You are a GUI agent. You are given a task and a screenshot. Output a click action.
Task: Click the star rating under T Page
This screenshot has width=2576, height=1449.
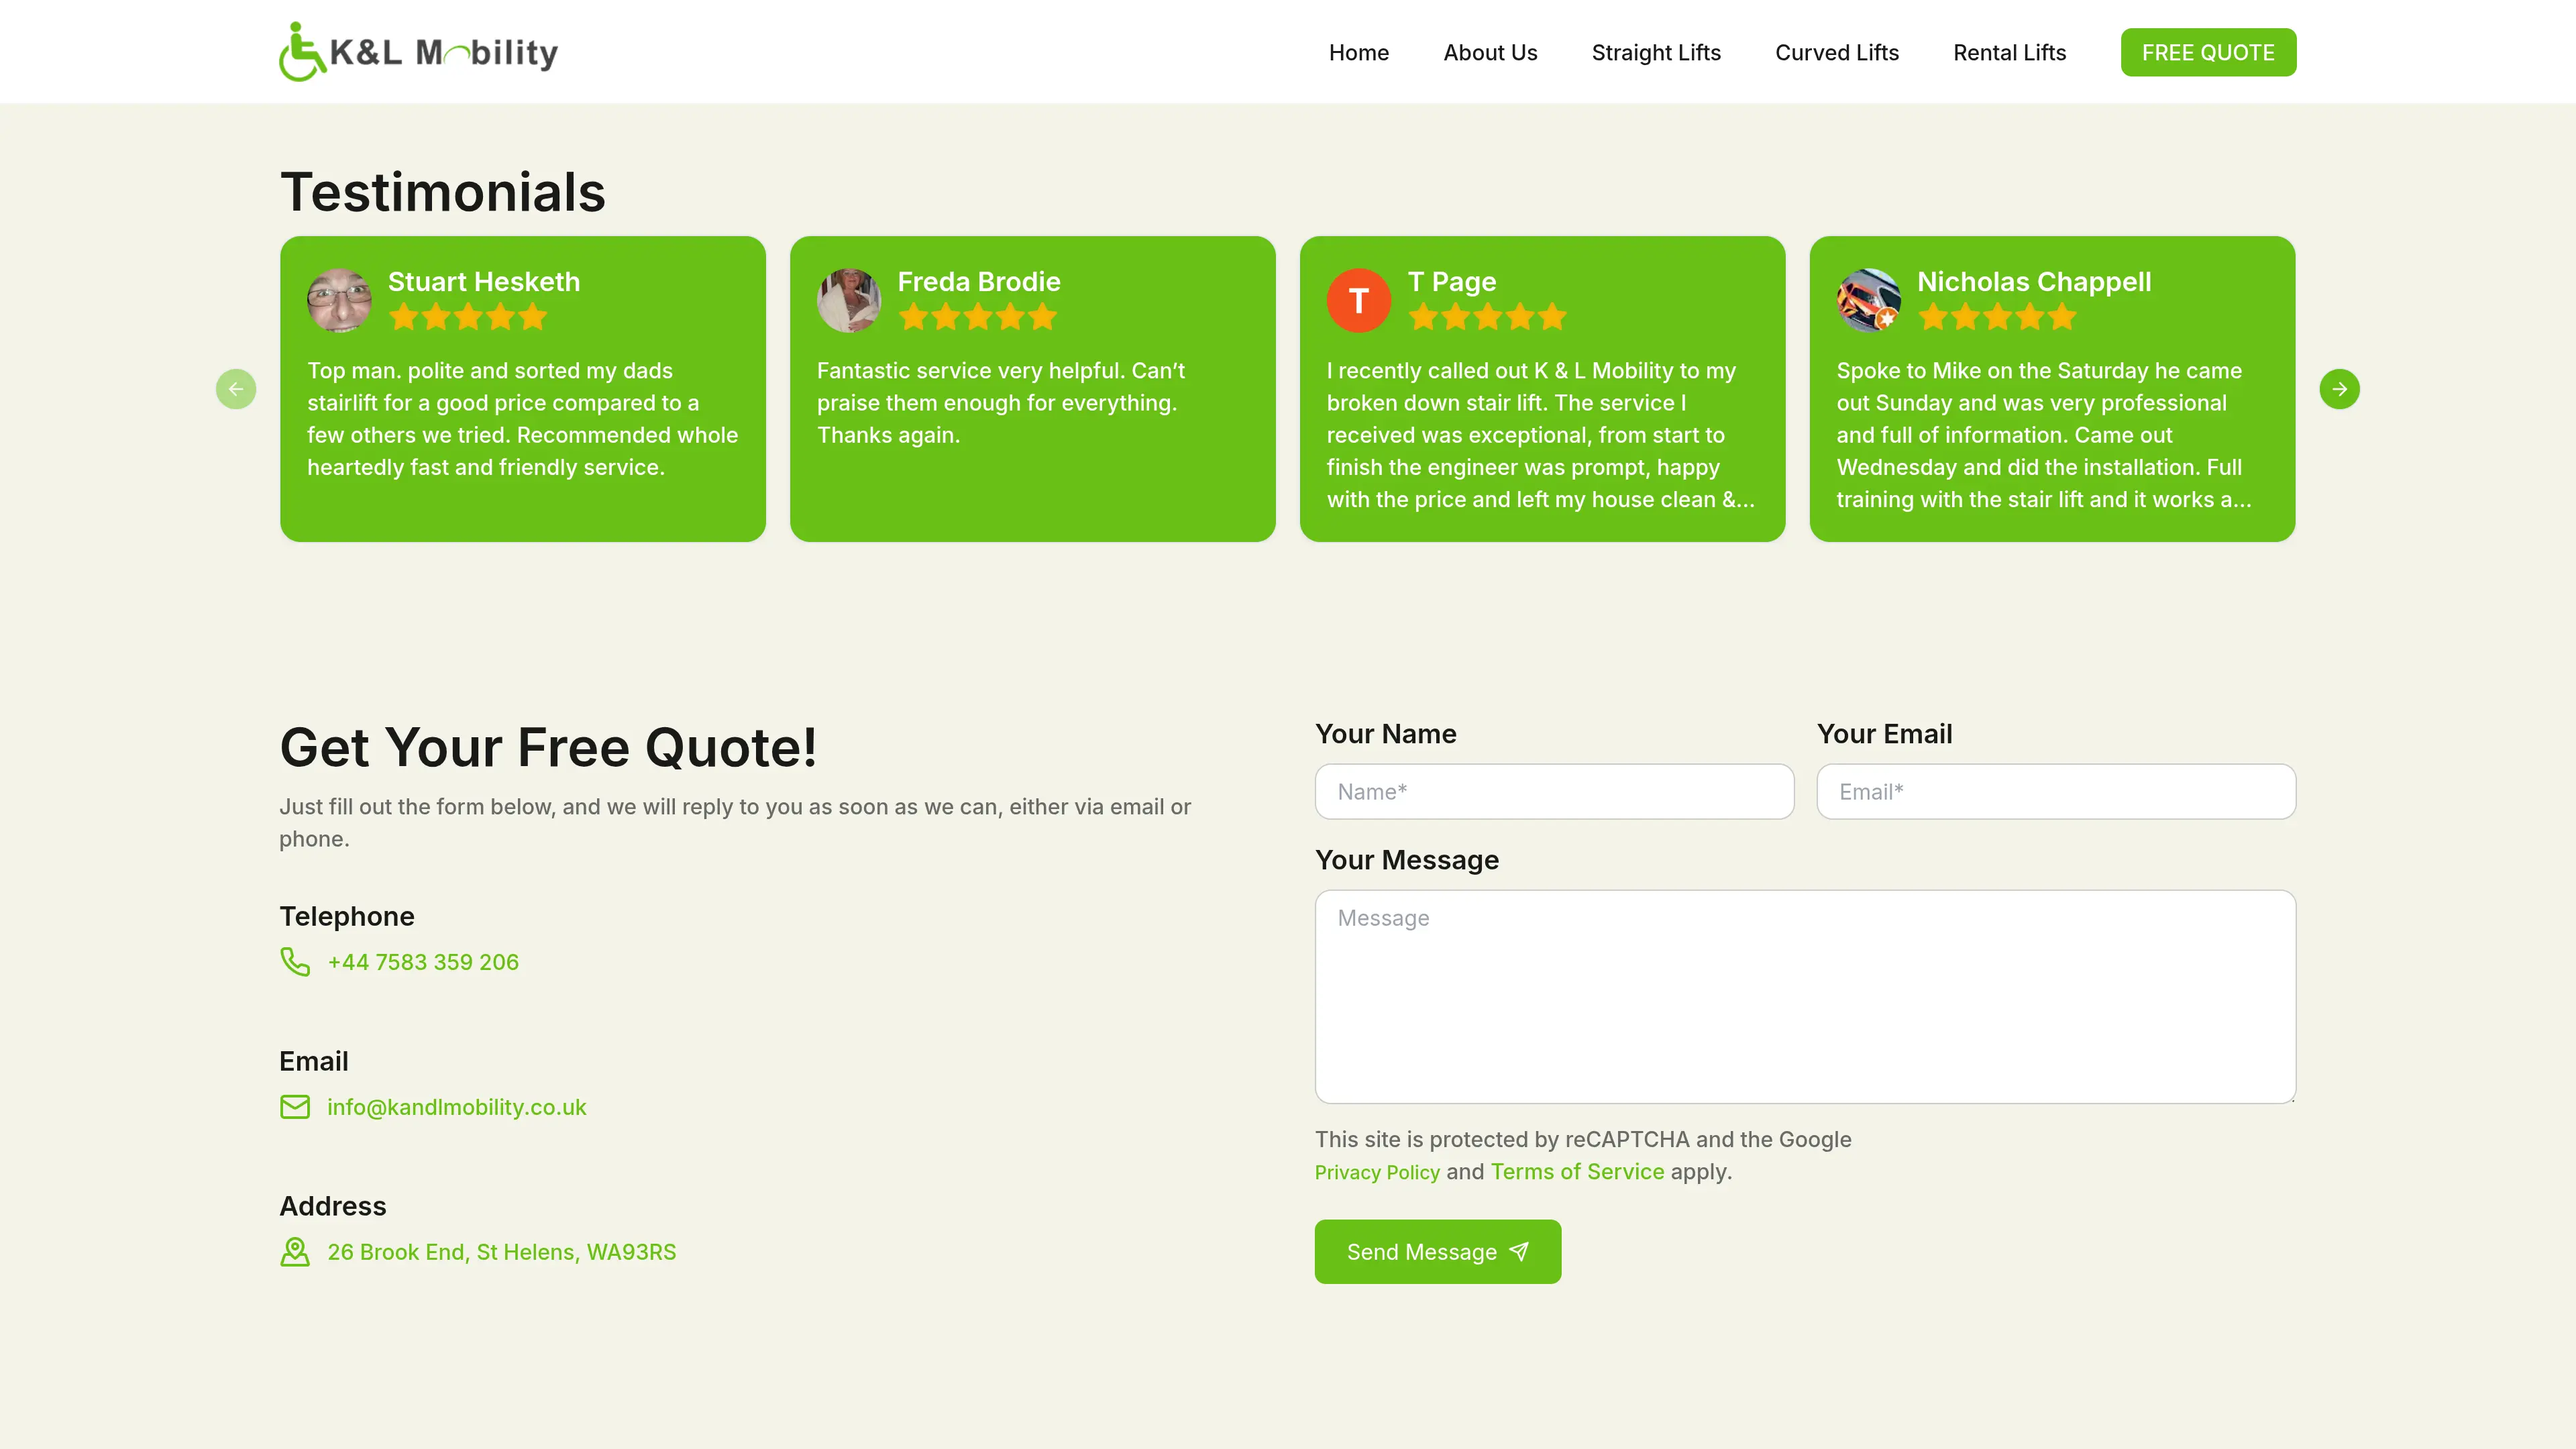click(x=1487, y=317)
